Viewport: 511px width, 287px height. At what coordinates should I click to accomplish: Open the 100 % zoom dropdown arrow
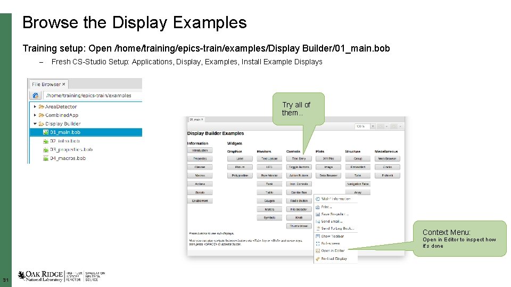(x=373, y=126)
